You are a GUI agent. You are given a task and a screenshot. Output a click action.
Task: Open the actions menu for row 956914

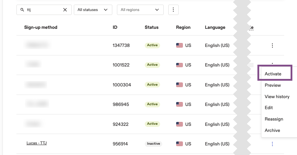tap(272, 144)
